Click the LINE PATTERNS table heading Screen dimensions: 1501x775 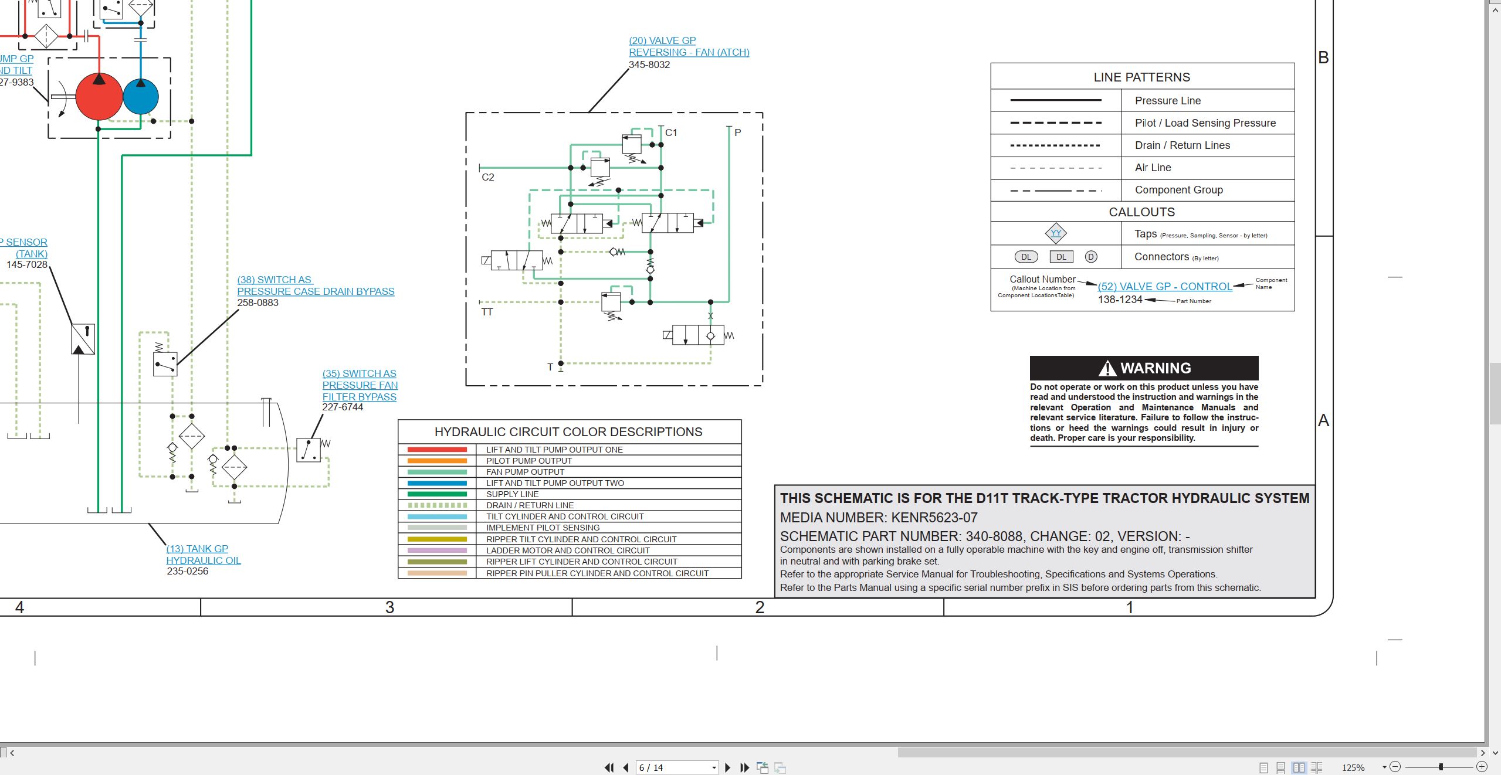pos(1141,77)
